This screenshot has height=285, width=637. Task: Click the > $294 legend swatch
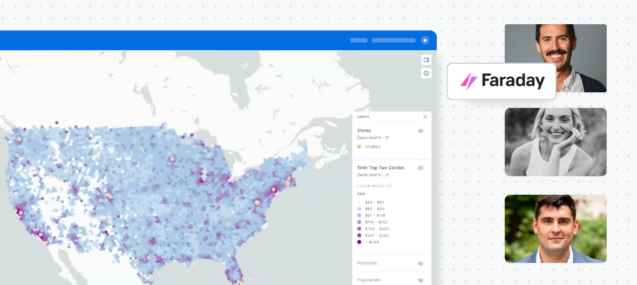[360, 242]
